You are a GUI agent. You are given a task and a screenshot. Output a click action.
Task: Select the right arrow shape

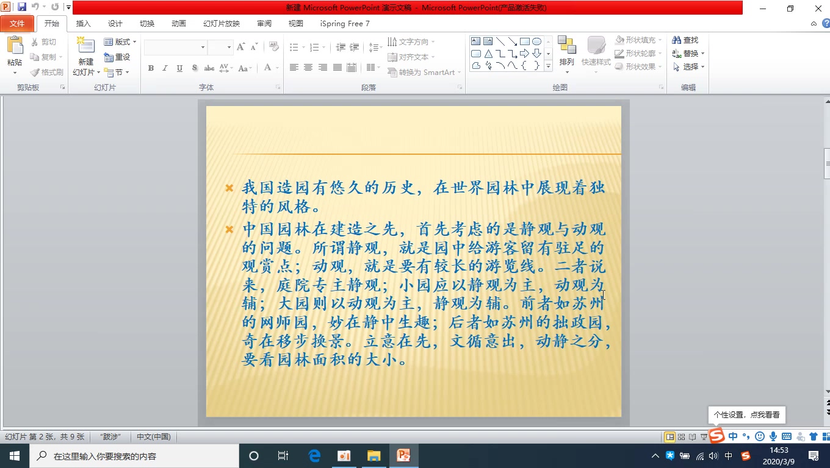[524, 54]
